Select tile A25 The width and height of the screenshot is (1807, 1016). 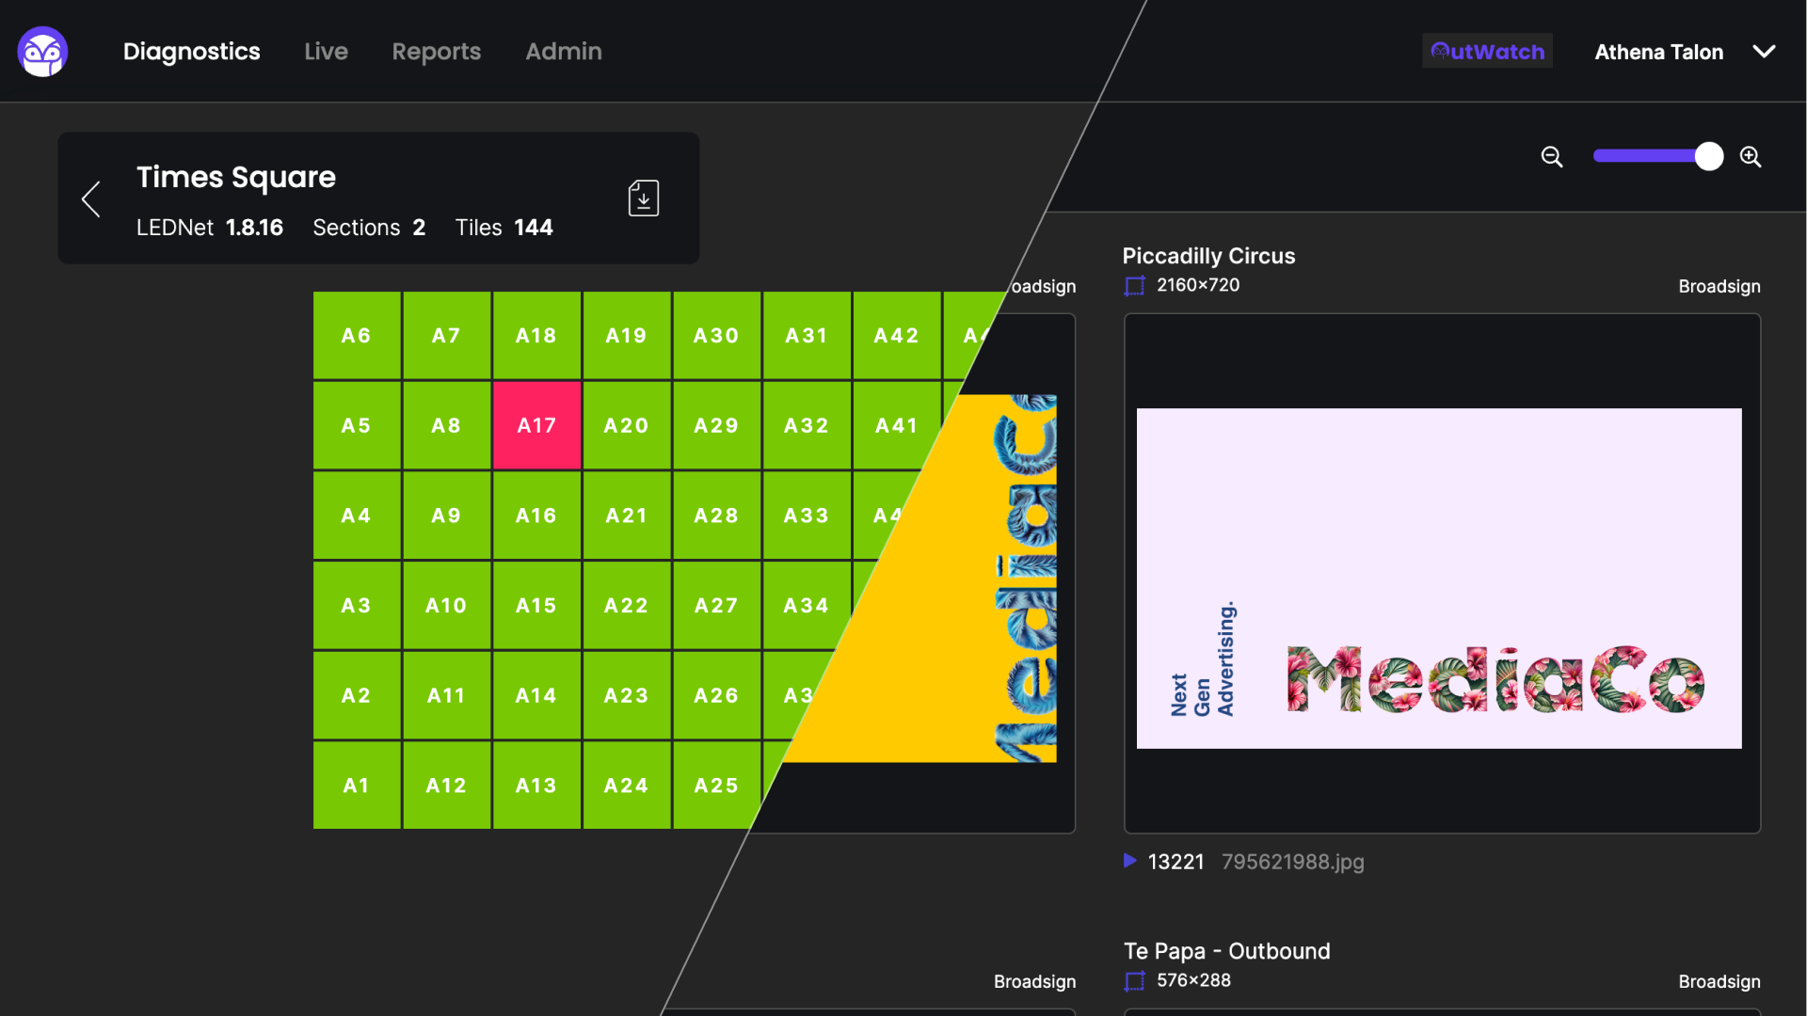tap(716, 786)
